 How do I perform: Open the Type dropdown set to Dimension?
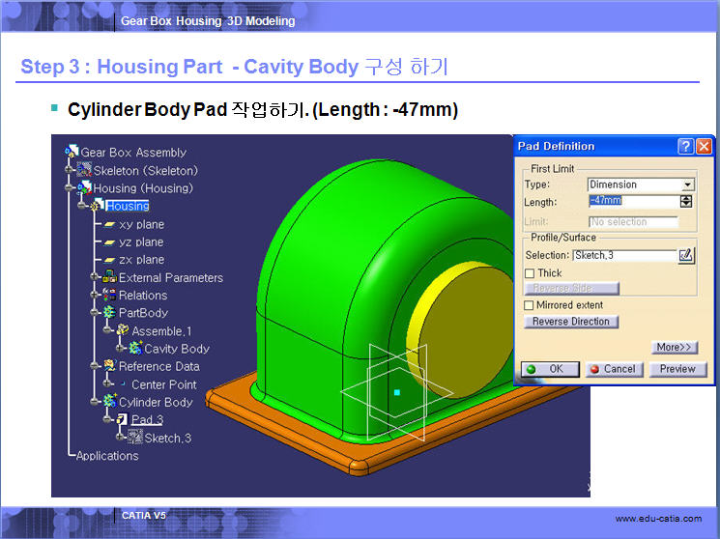click(641, 184)
